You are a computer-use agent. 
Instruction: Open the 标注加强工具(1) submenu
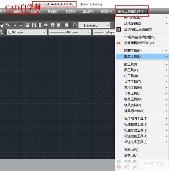[x=142, y=119]
